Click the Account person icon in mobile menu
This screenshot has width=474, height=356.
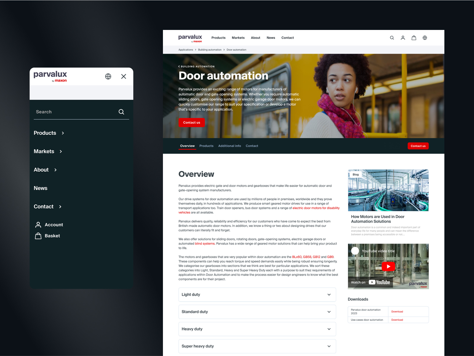[x=38, y=225]
